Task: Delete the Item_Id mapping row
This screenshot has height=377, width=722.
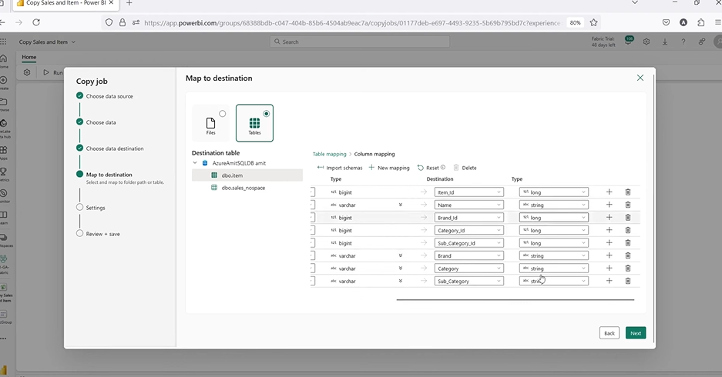Action: pos(627,192)
